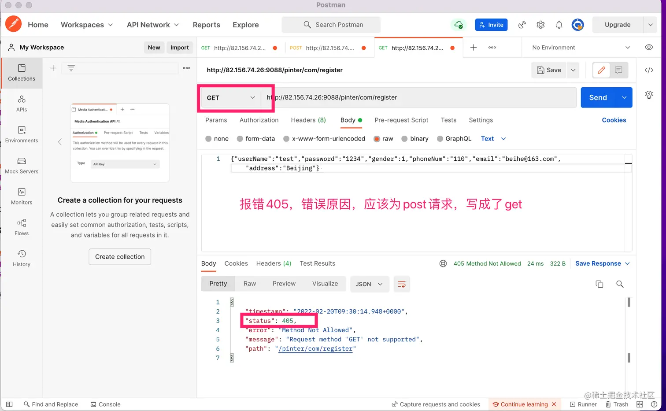Click the collections filter icon
666x411 pixels.
click(71, 68)
